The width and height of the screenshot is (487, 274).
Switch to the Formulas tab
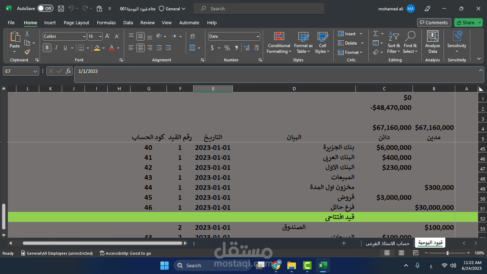pyautogui.click(x=106, y=22)
